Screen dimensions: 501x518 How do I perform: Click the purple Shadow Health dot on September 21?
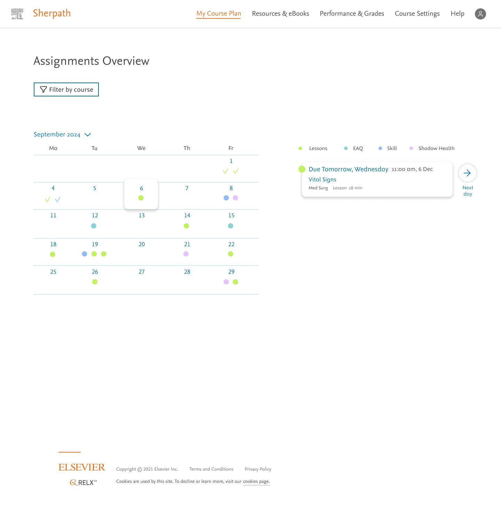pos(186,254)
